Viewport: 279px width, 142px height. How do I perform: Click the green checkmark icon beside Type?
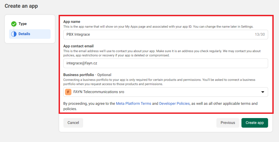(x=14, y=24)
